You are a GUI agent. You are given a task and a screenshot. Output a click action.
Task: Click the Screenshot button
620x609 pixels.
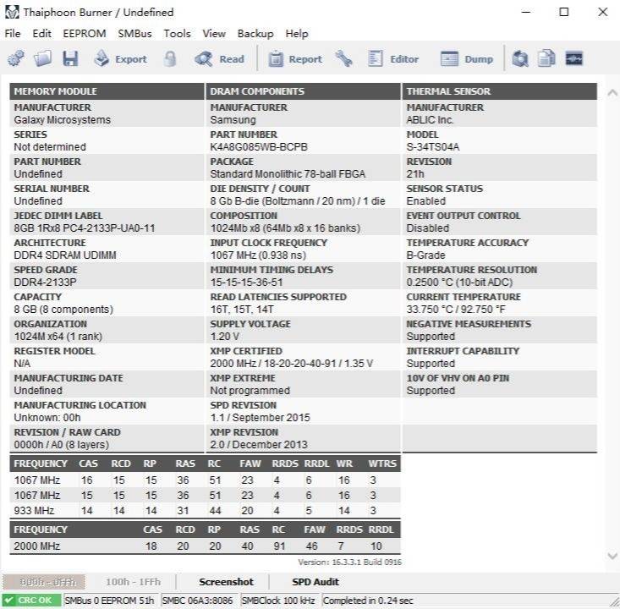226,582
